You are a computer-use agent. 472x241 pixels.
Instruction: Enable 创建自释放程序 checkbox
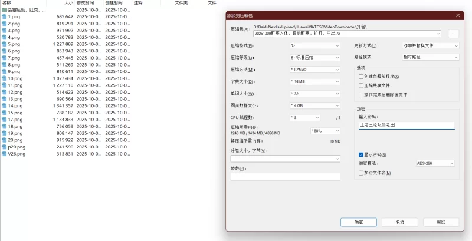tap(361, 77)
